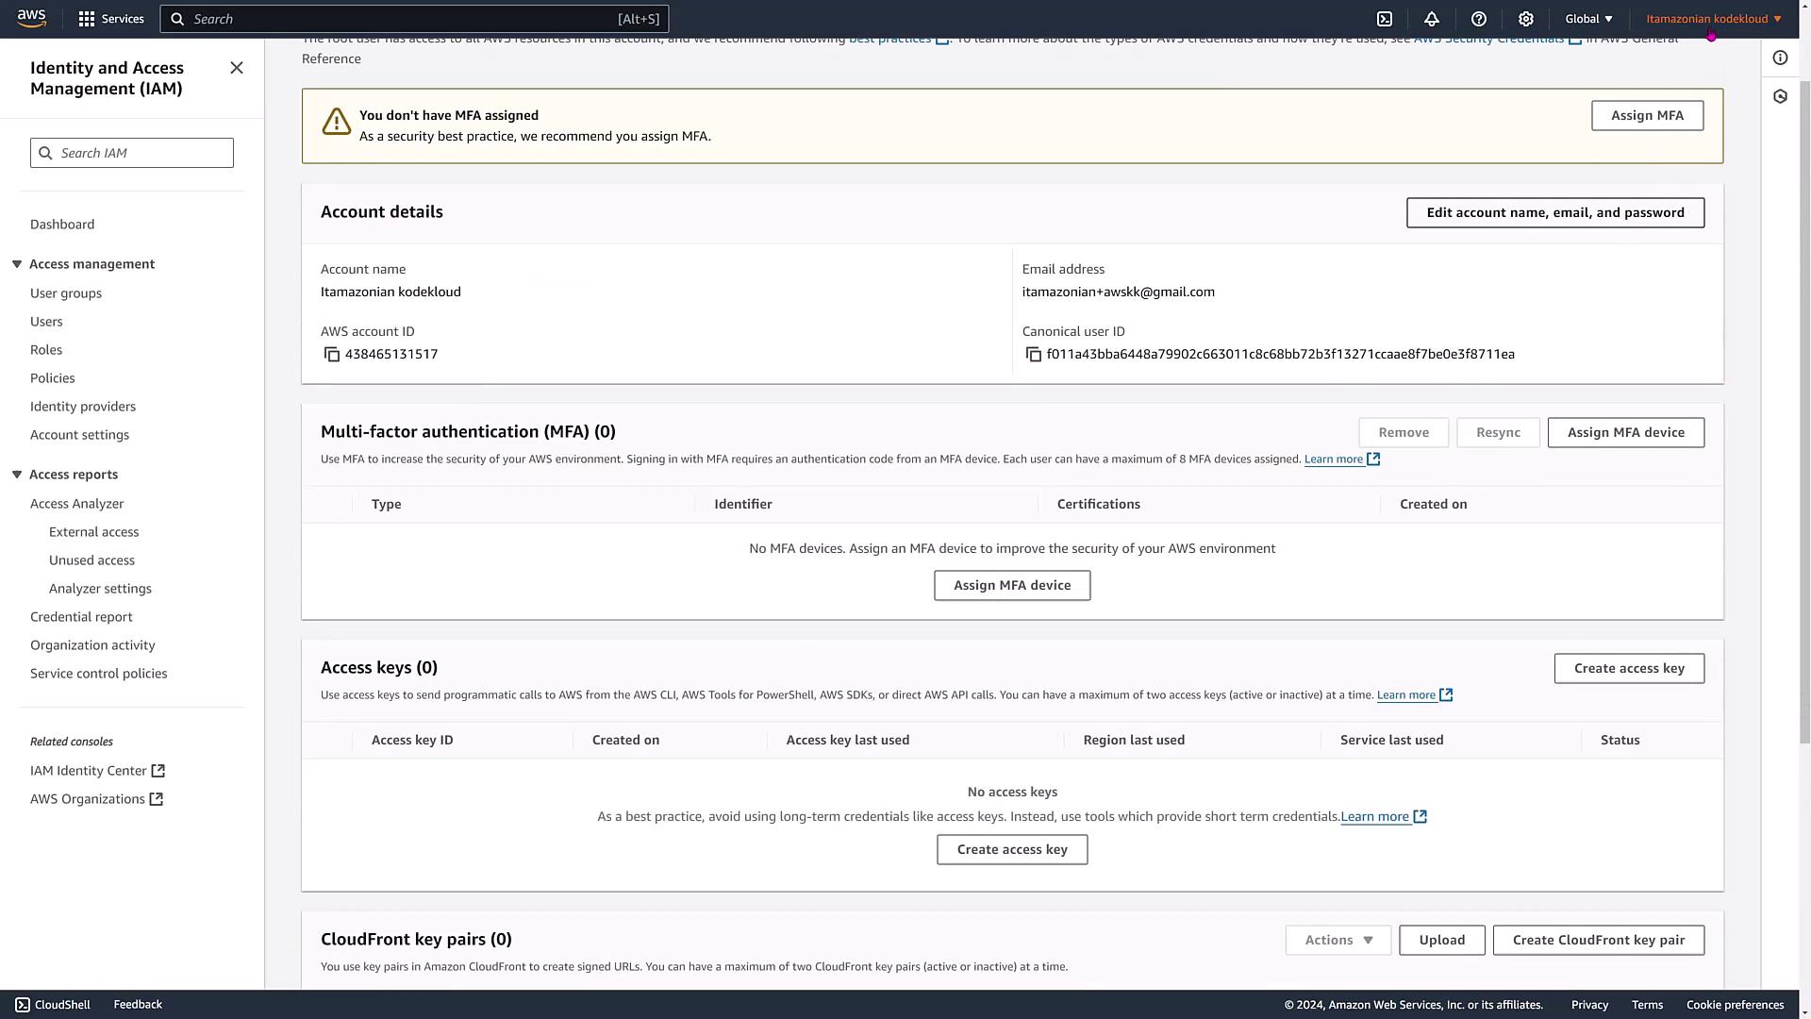The image size is (1811, 1019).
Task: Open the info panel icon on right edge
Action: (1780, 58)
